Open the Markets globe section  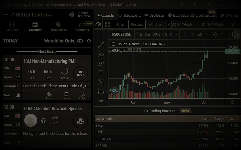pyautogui.click(x=12, y=27)
